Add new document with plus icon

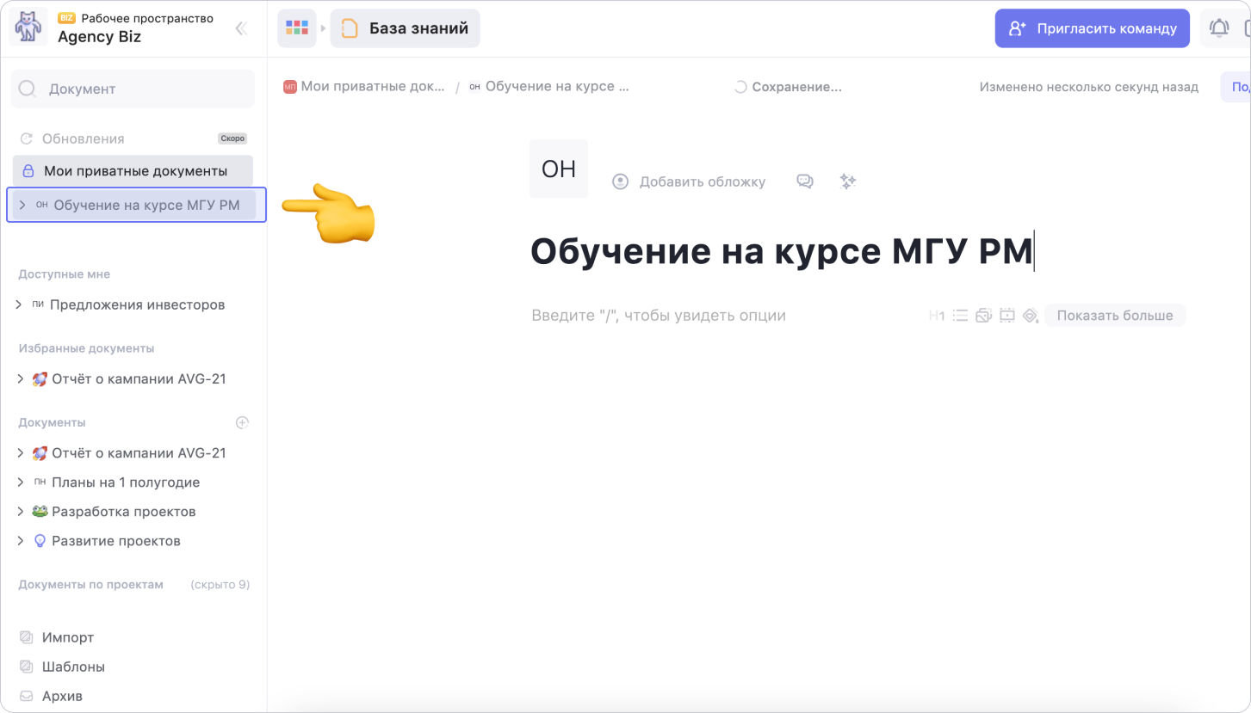pos(242,422)
